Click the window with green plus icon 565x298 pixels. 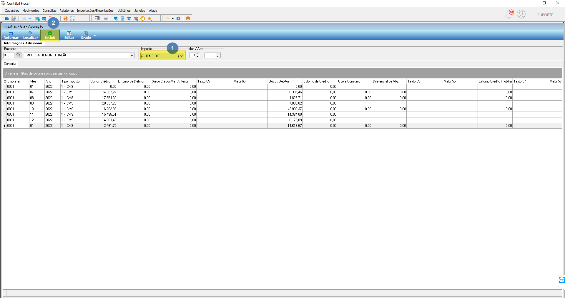37,18
